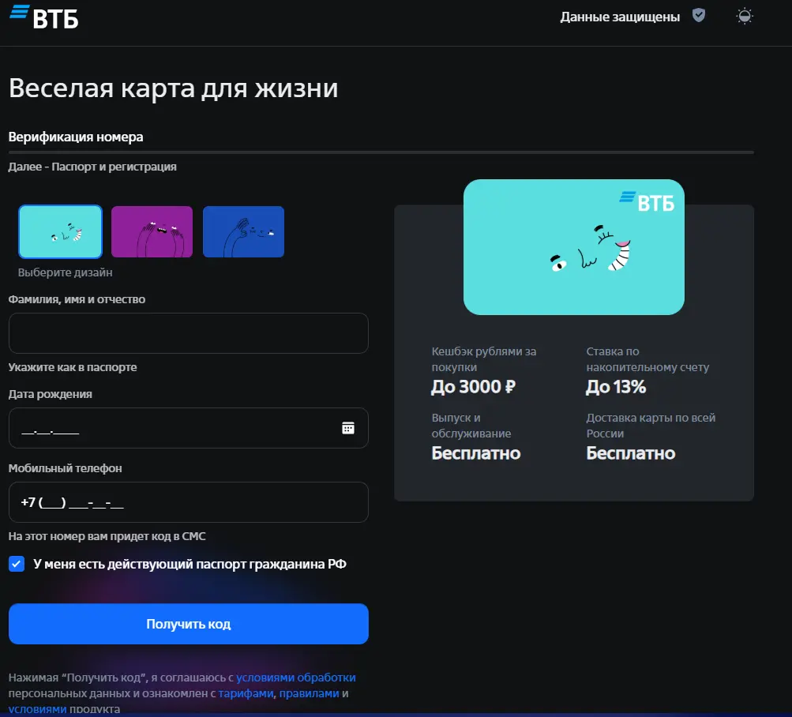
Task: Select the purple card design
Action: (x=152, y=232)
